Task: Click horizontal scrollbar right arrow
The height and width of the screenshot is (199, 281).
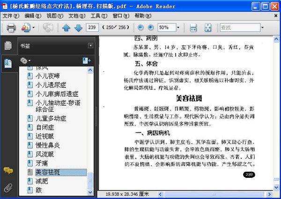Action: pos(269,194)
